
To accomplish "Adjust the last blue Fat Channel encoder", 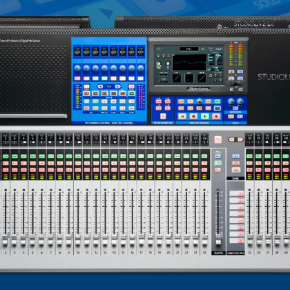I will pos(141,68).
